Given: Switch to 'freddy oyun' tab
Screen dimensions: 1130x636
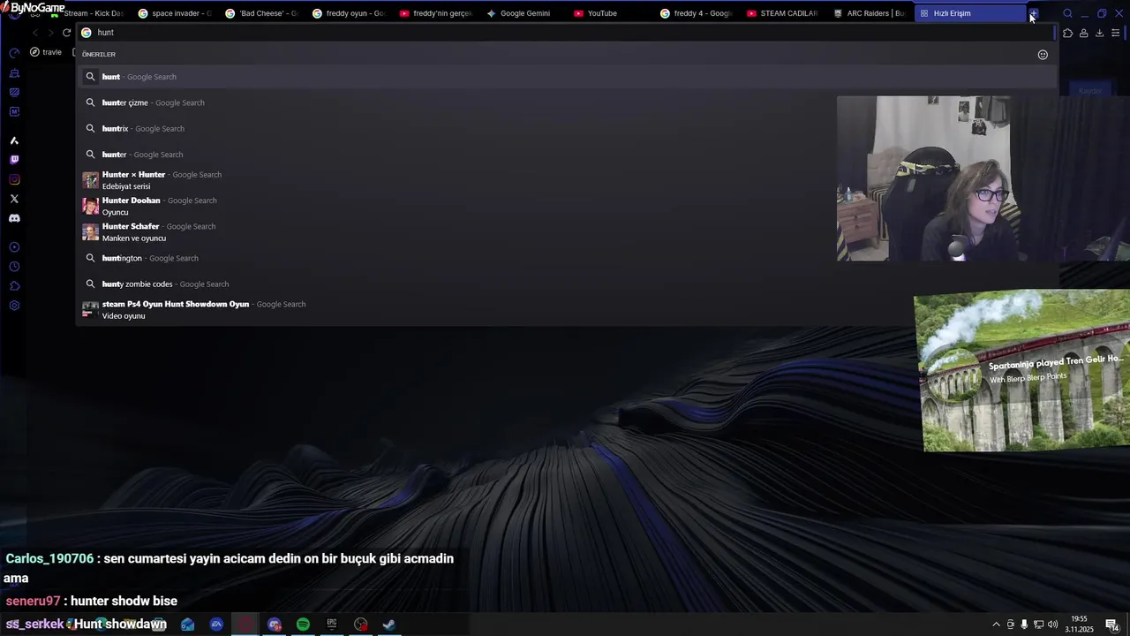Looking at the screenshot, I should 349,13.
